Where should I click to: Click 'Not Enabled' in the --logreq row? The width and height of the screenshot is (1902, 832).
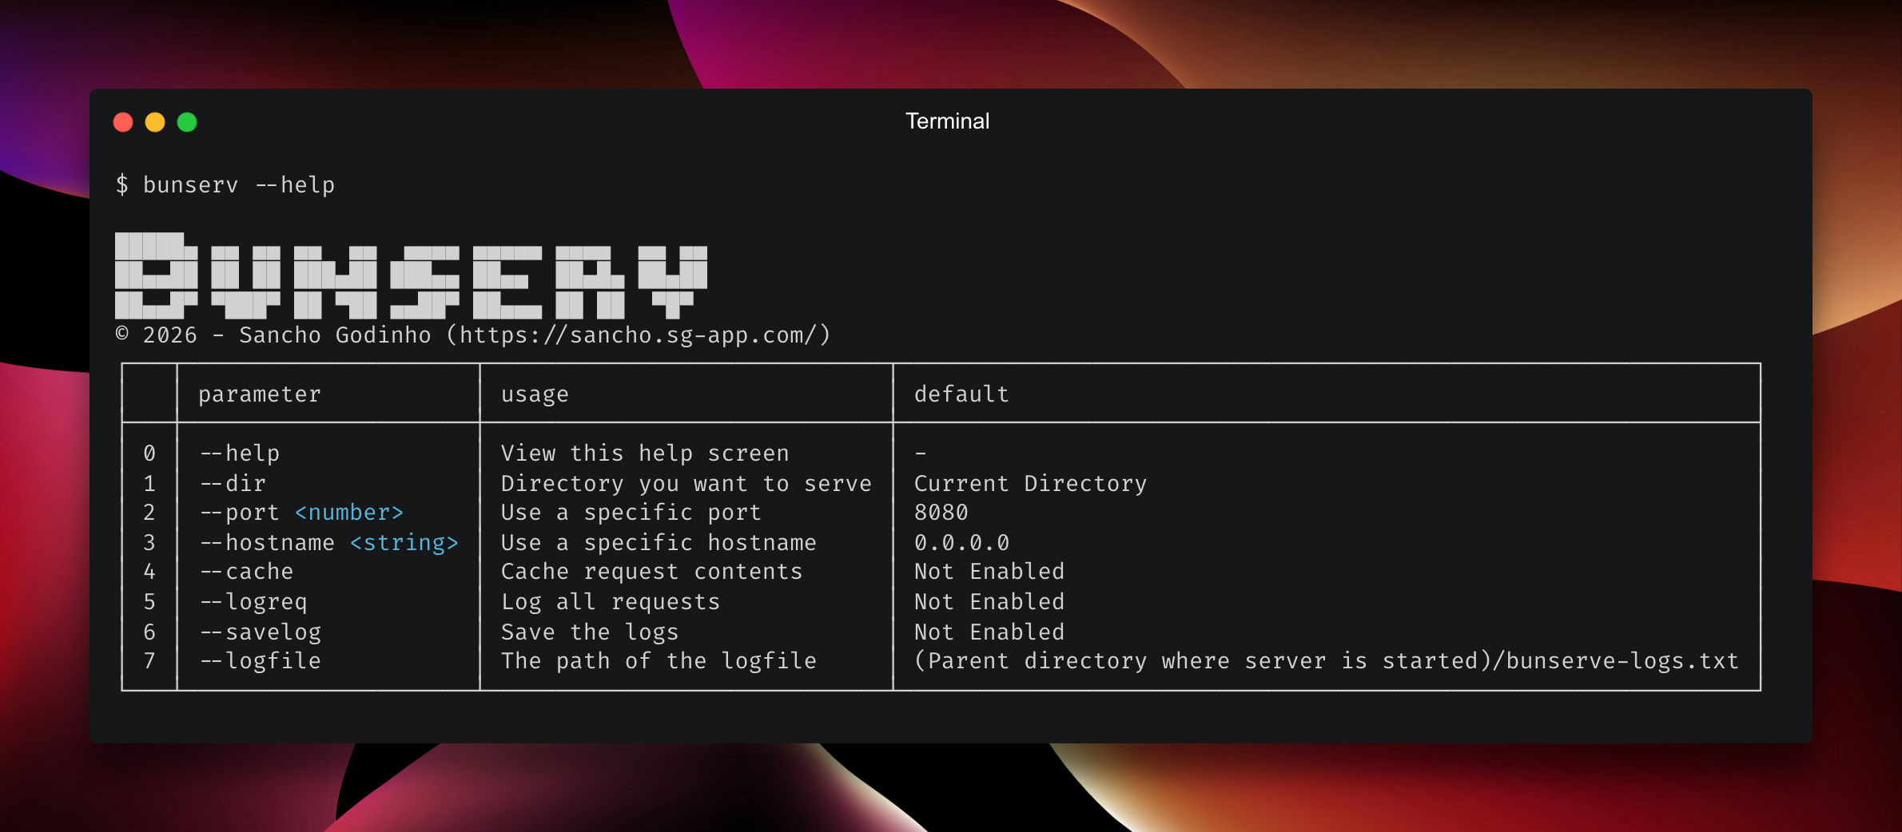click(989, 602)
